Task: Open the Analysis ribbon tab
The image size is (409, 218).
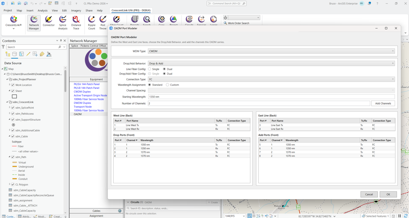Action: (x=42, y=11)
